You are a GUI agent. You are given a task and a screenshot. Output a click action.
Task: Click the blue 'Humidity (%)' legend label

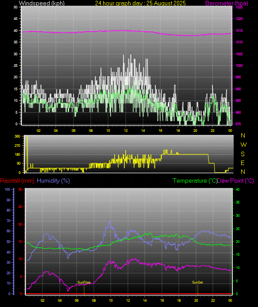(x=53, y=180)
